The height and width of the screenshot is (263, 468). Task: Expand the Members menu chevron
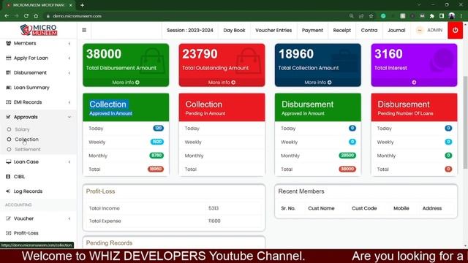point(69,44)
